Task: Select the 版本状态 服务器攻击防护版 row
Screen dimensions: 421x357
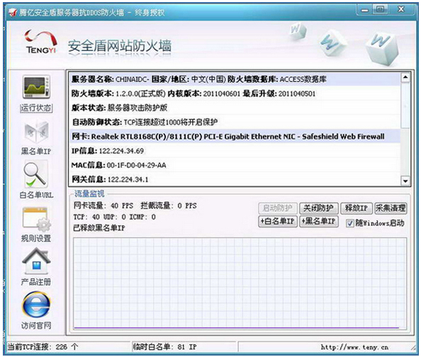Action: pyautogui.click(x=235, y=108)
